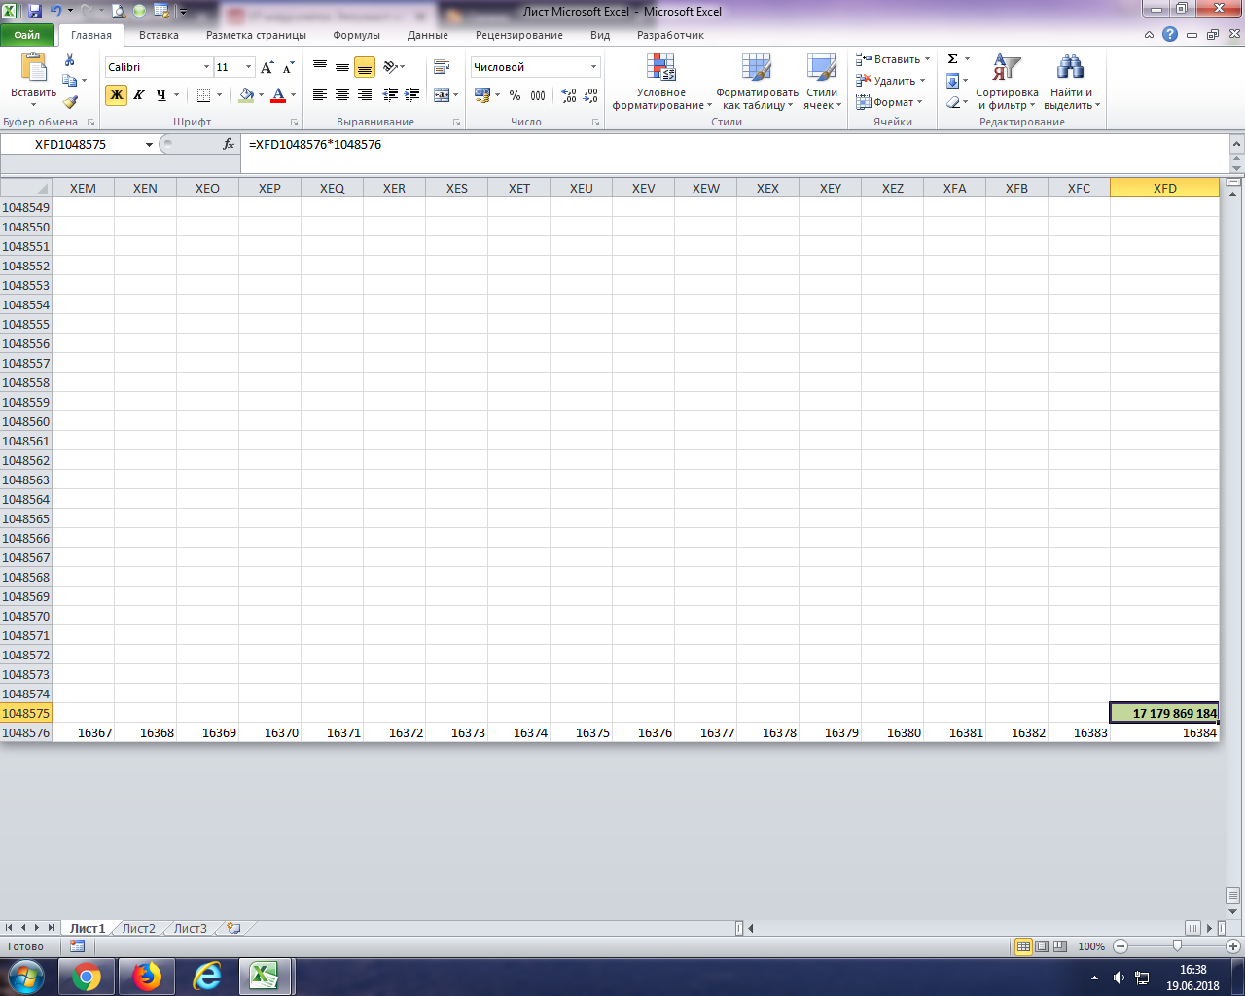Toggle Bold (Ж) formatting

(x=116, y=95)
